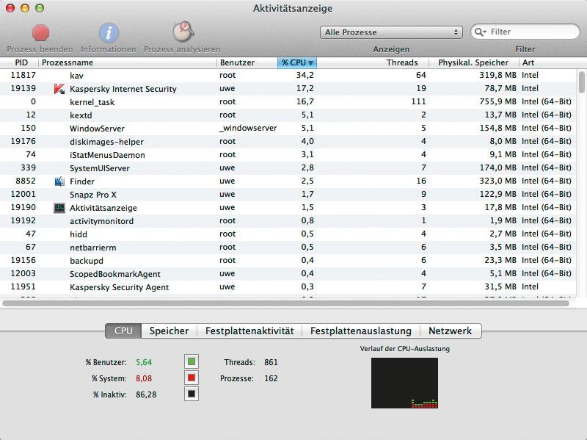Select the Finder process icon

point(59,181)
